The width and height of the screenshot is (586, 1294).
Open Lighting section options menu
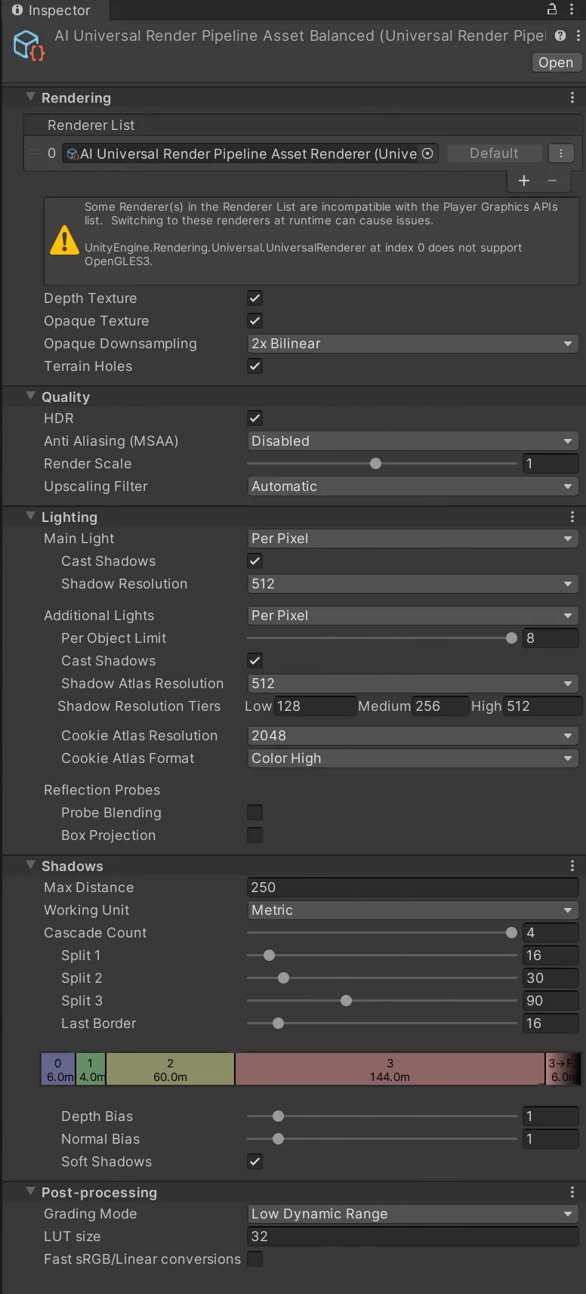tap(572, 517)
